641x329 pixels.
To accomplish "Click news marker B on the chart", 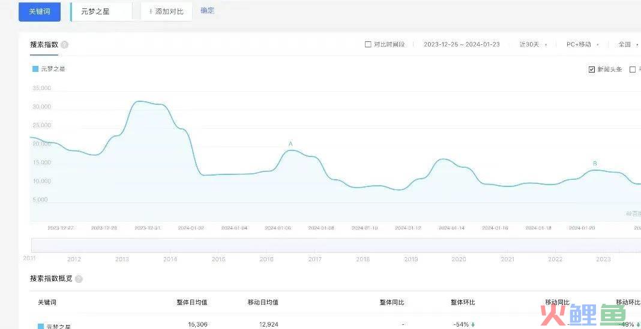I will coord(595,163).
